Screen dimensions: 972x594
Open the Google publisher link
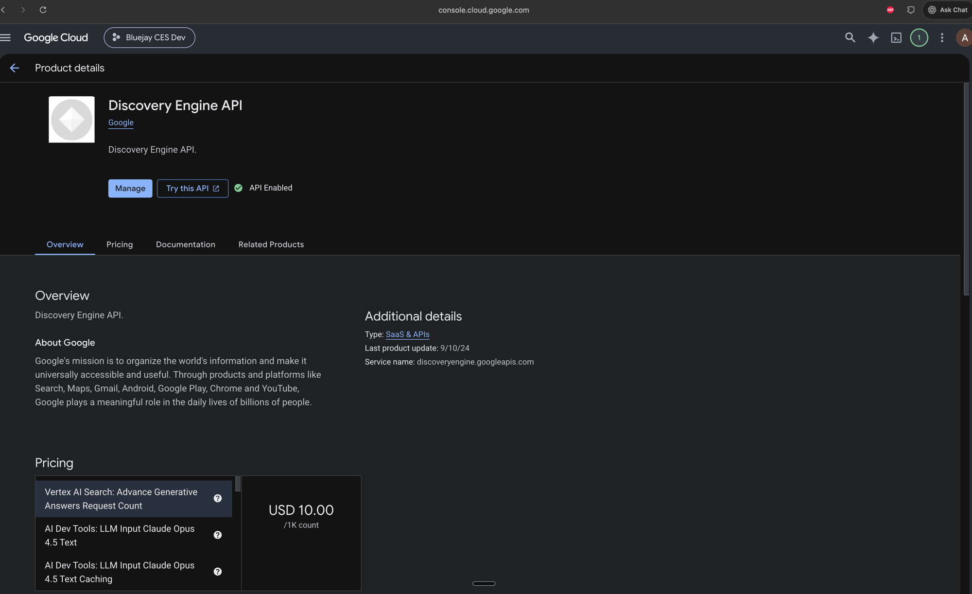point(121,122)
